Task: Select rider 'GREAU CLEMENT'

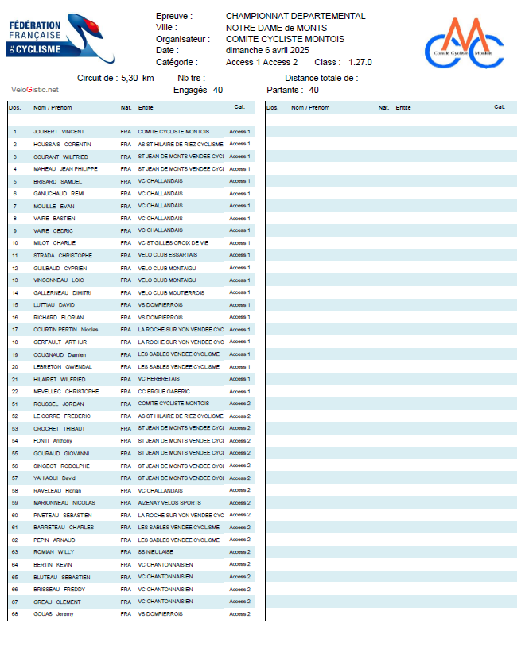Action: [x=57, y=603]
